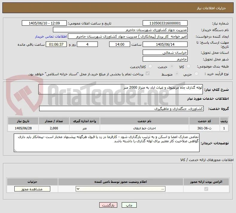Click service code cell ث-36-361
The height and width of the screenshot is (213, 236).
coord(204,128)
